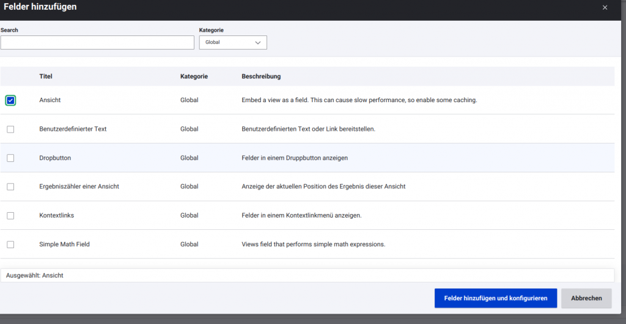Select the Ergebniszähler einer Ansicht checkbox
The width and height of the screenshot is (626, 324).
click(10, 186)
